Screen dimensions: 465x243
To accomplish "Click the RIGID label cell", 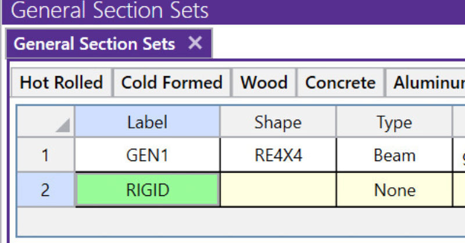I will tap(147, 190).
